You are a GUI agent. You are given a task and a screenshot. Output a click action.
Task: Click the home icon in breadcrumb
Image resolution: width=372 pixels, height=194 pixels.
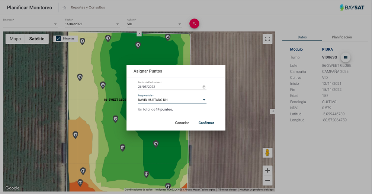[x=64, y=7]
